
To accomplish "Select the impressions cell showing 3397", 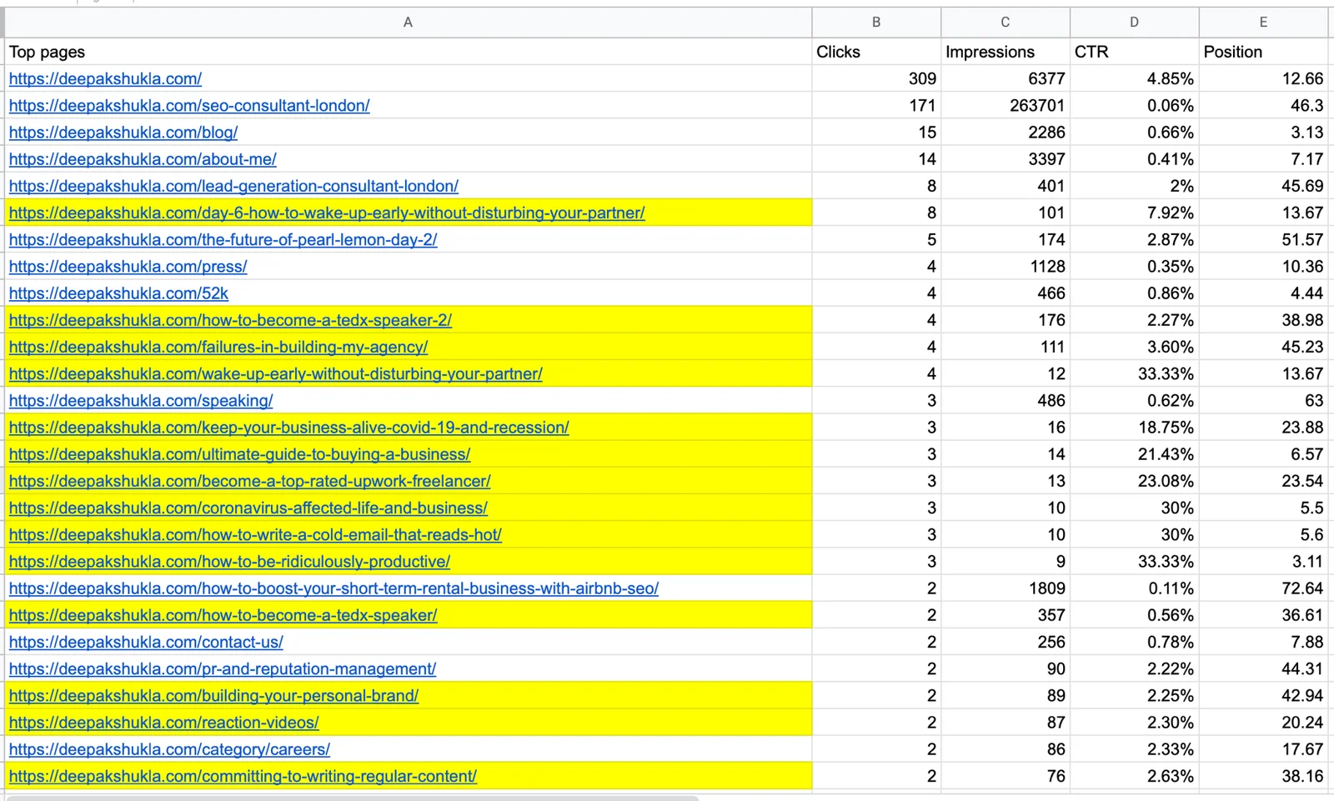I will pyautogui.click(x=1005, y=159).
